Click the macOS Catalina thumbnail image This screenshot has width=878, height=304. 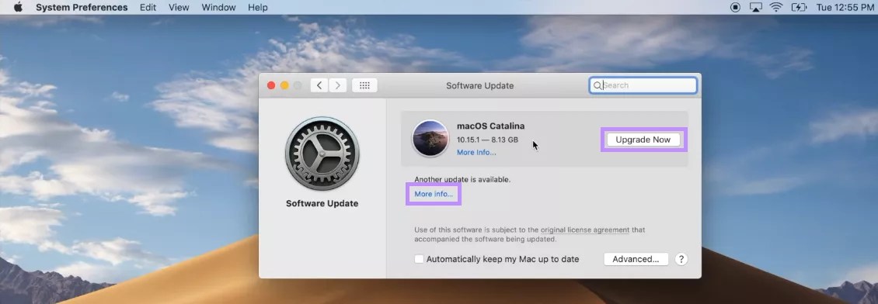(430, 138)
